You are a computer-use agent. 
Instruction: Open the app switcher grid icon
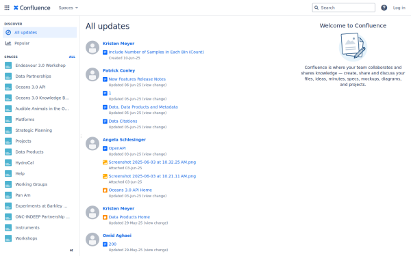coord(7,8)
